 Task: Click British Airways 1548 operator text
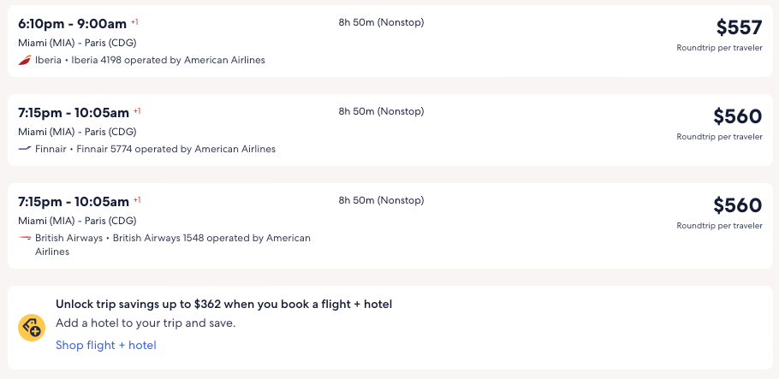[x=211, y=238]
